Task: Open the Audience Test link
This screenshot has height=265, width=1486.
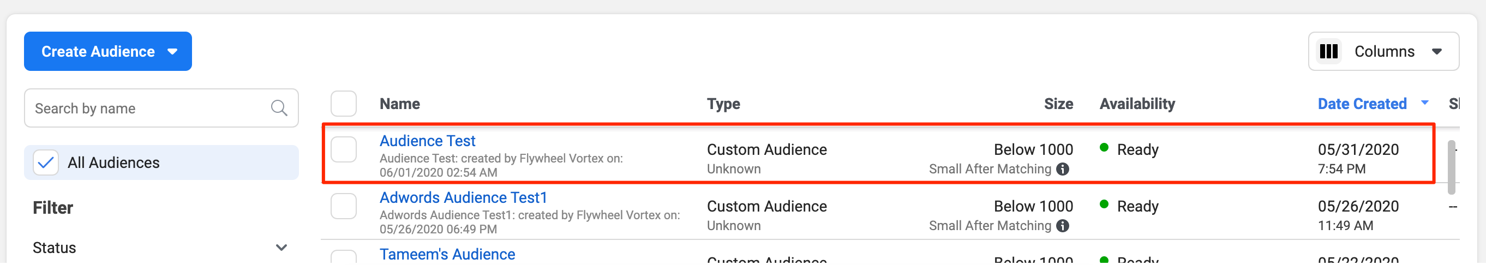Action: click(x=427, y=141)
